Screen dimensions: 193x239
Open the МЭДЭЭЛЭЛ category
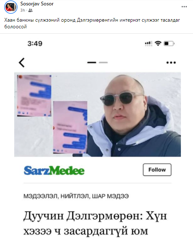[x=40, y=196]
